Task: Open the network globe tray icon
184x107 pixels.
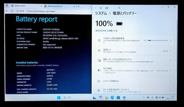Action: [x=156, y=98]
